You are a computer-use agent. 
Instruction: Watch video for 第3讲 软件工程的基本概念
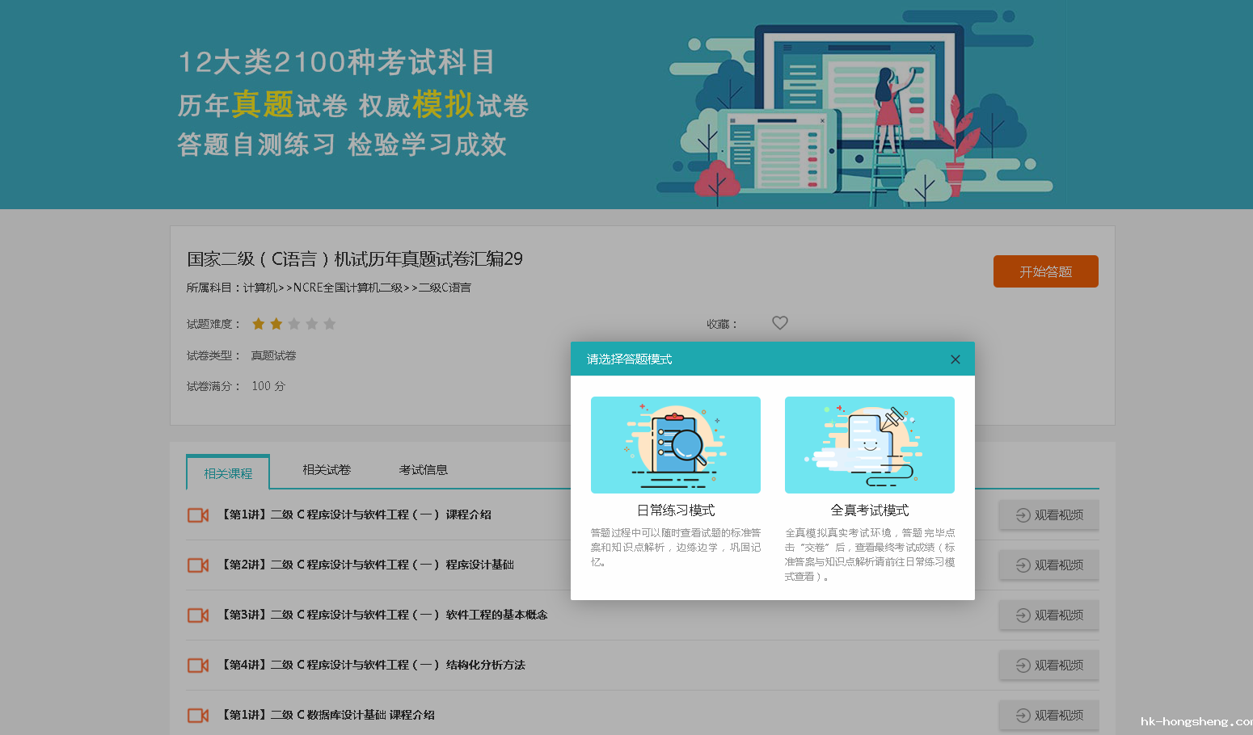coord(1048,615)
